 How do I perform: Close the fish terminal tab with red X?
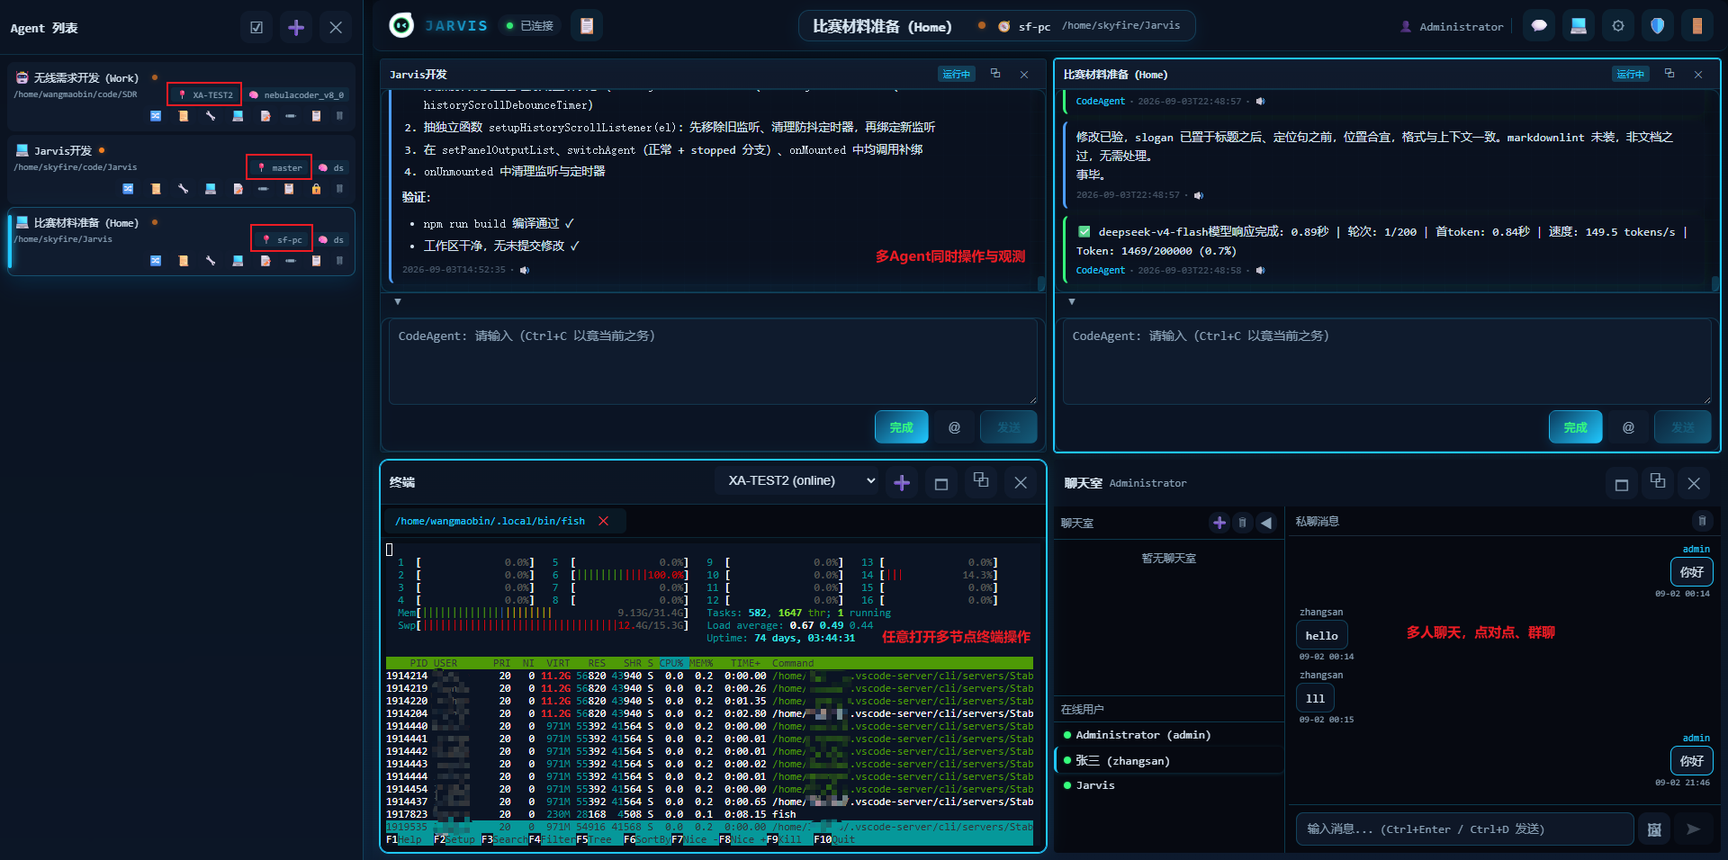point(604,521)
